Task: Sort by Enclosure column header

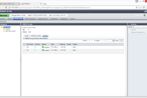Action: click(x=30, y=44)
